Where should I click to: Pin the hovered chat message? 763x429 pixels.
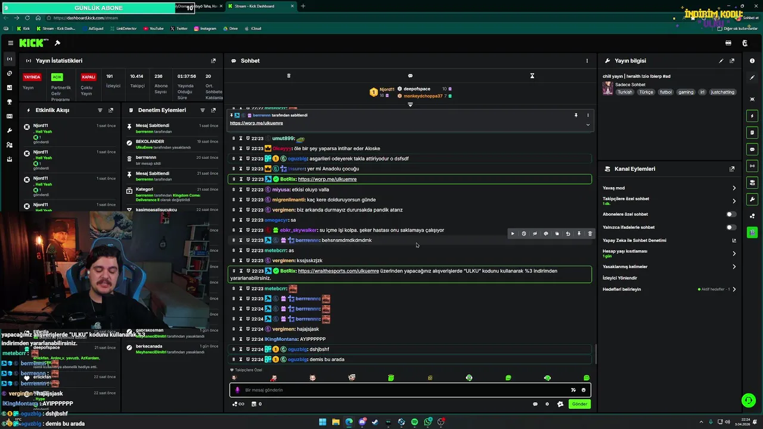[x=579, y=234]
